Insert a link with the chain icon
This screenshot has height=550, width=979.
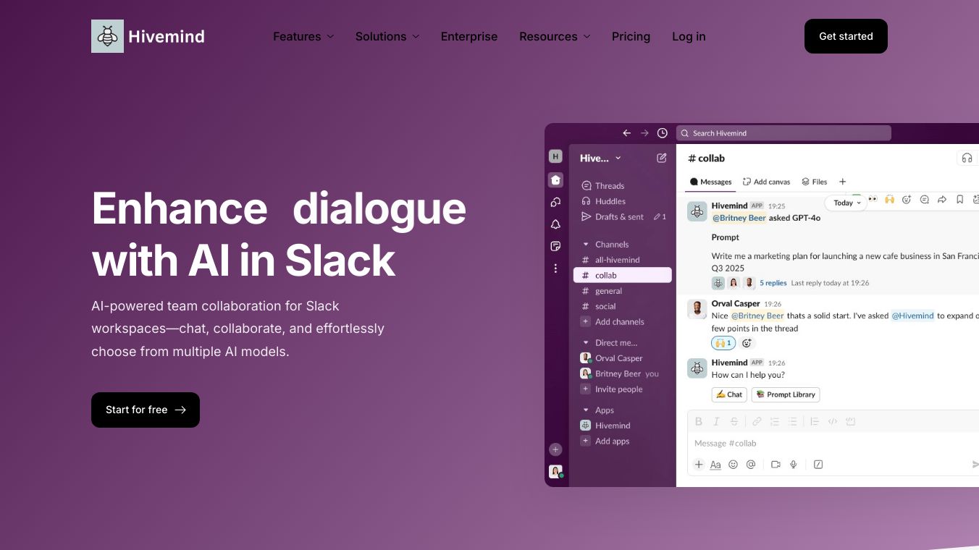point(757,421)
